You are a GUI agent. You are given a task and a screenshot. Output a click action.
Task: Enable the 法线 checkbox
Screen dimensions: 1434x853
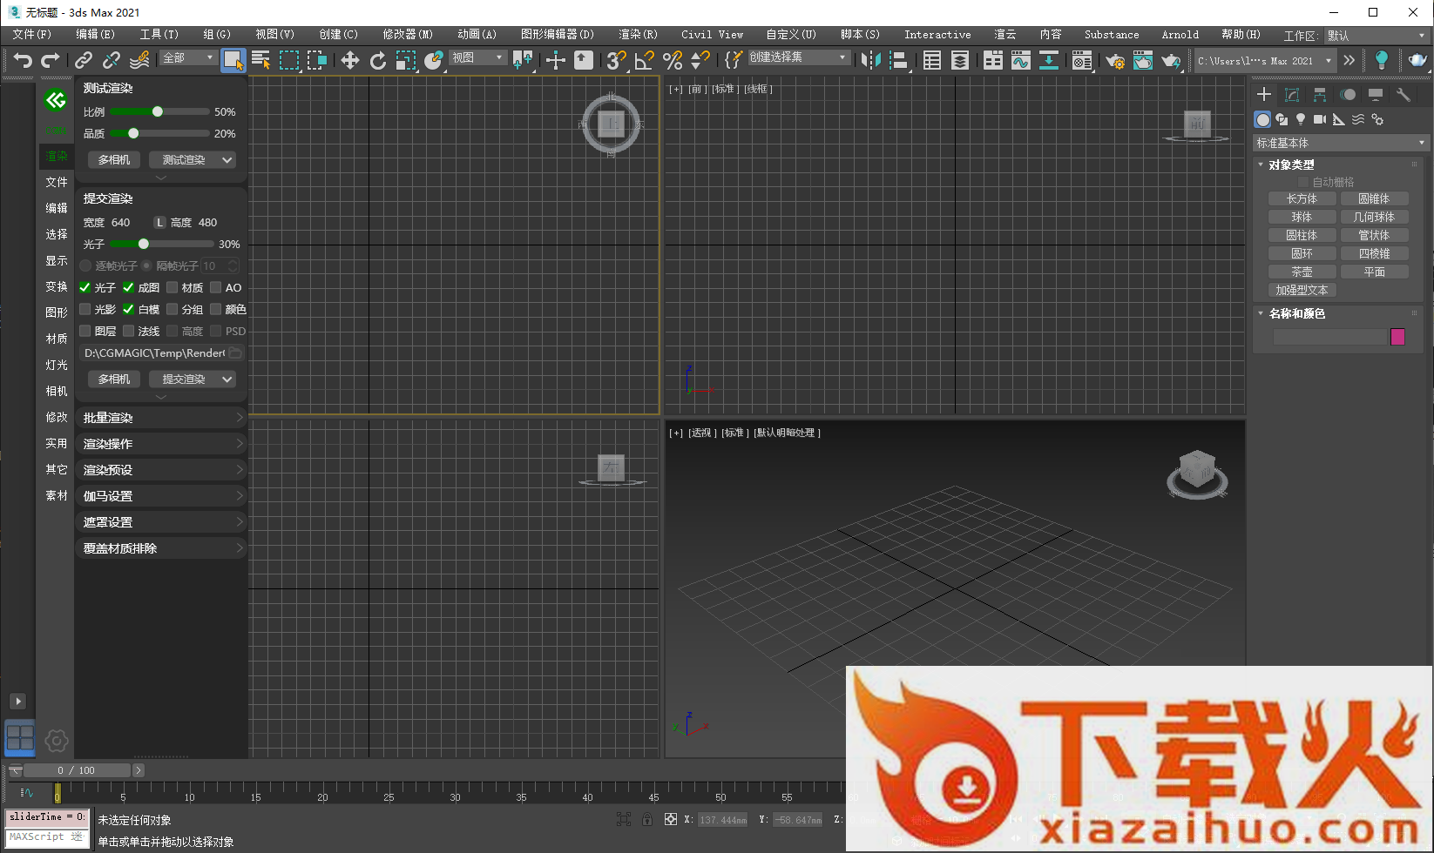coord(128,331)
